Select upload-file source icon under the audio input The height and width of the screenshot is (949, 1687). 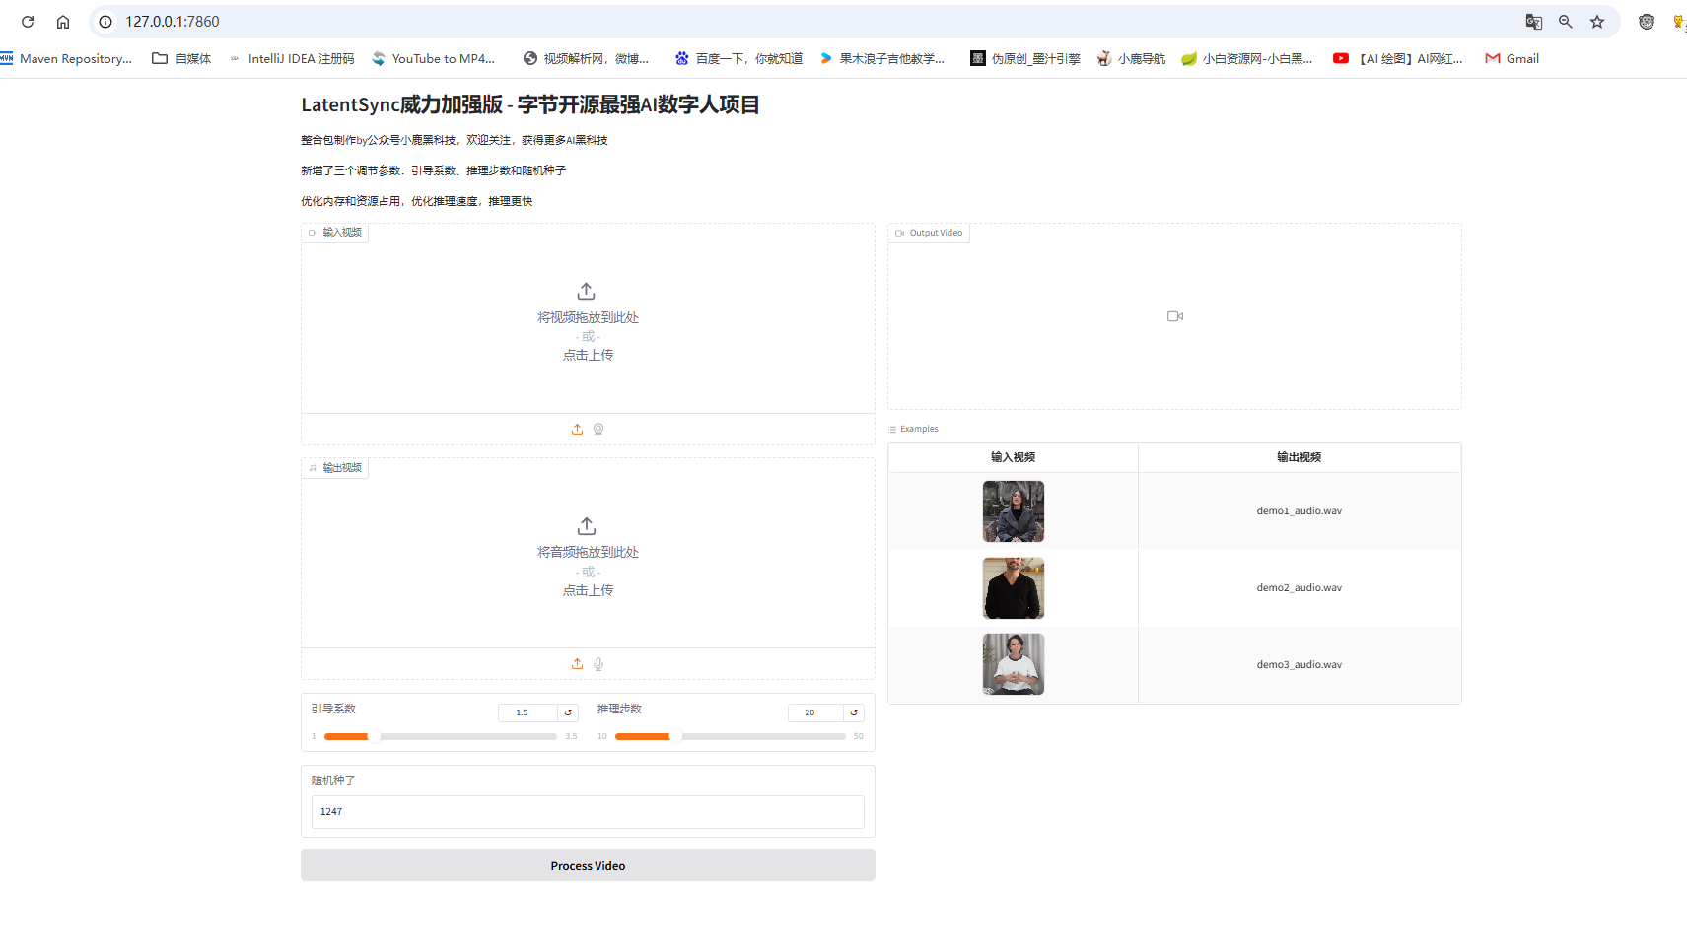(x=577, y=663)
